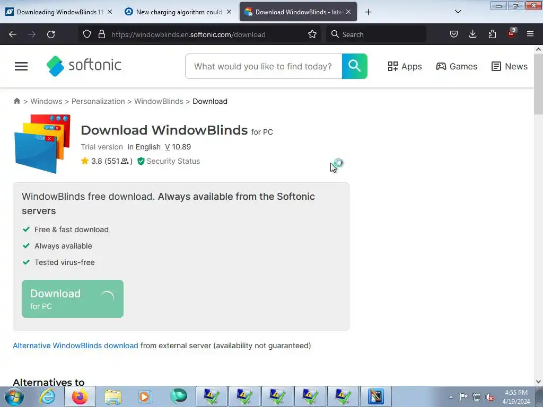Image resolution: width=543 pixels, height=407 pixels.
Task: Open the last taskbar application icon
Action: click(376, 396)
